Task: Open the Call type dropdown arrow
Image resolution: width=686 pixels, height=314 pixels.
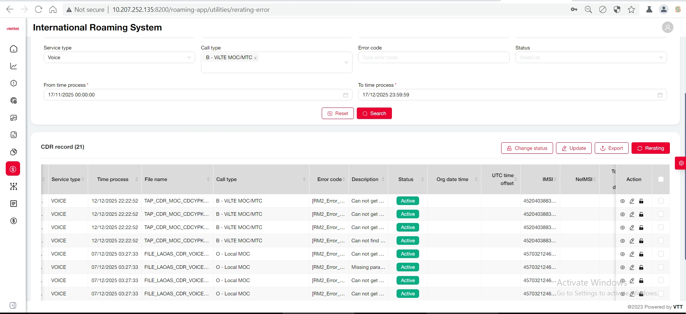Action: click(346, 62)
